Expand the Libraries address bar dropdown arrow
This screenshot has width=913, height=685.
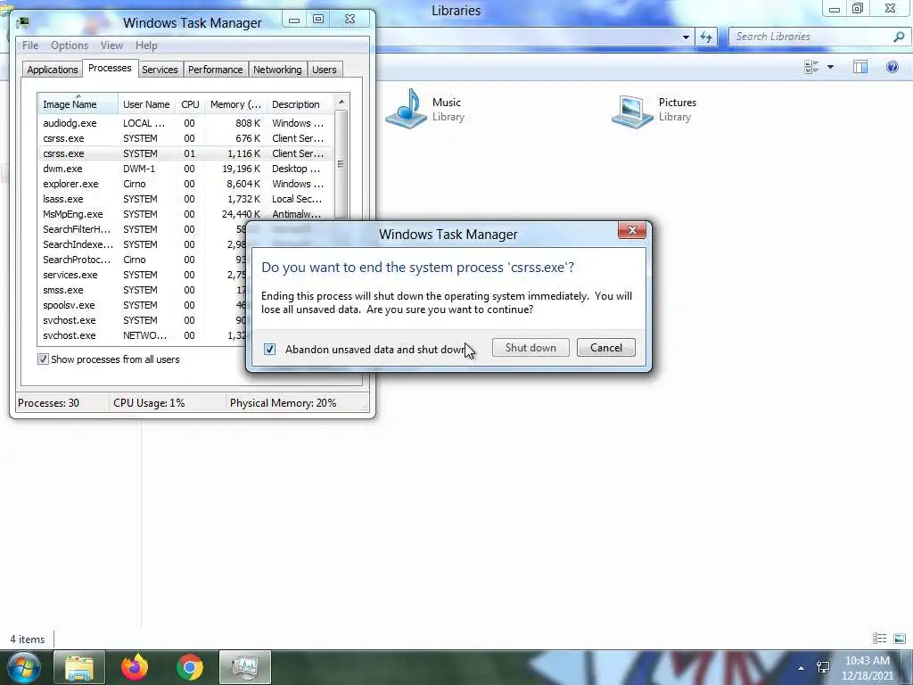(686, 37)
